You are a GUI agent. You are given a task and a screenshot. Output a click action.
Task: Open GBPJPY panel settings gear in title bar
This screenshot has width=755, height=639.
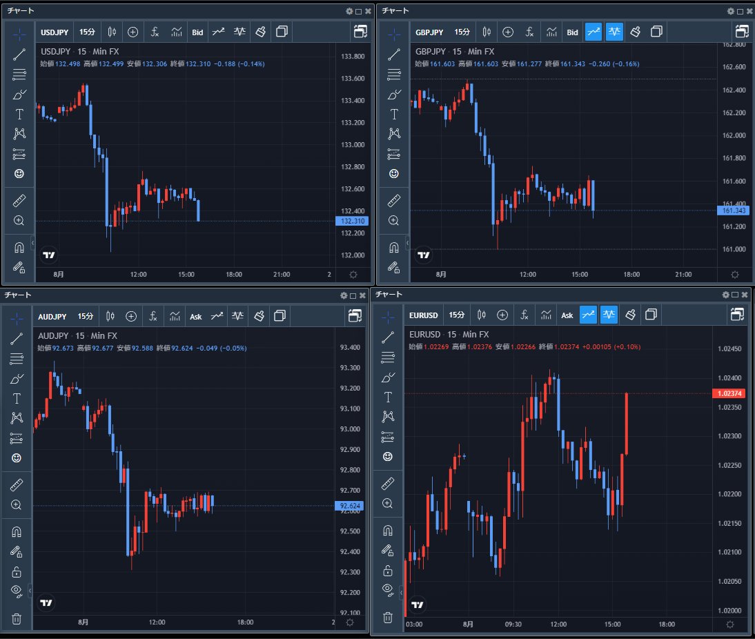click(730, 11)
